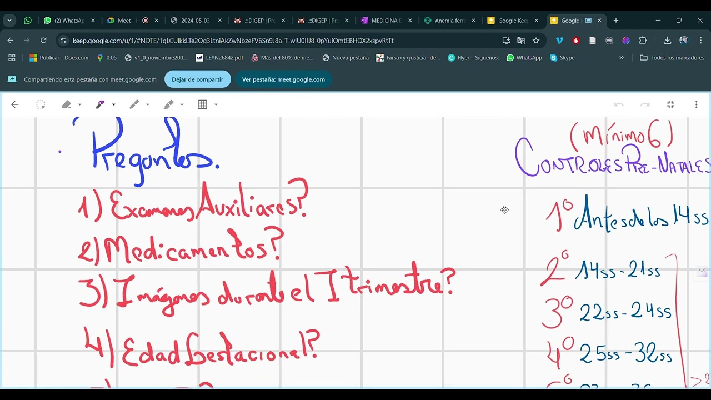Expand highlighter tool options arrow
This screenshot has height=400, width=711.
(182, 104)
